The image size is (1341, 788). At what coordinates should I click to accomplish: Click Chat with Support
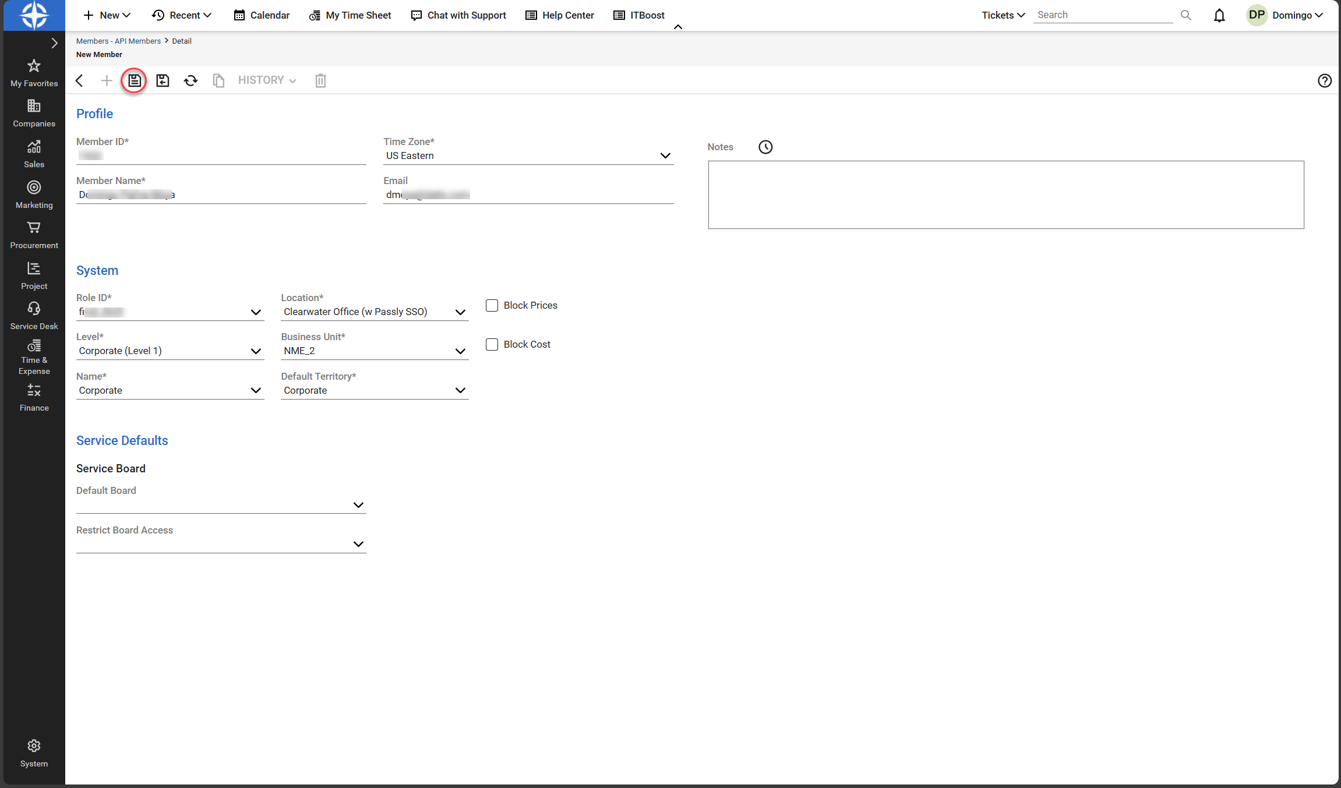[x=458, y=15]
